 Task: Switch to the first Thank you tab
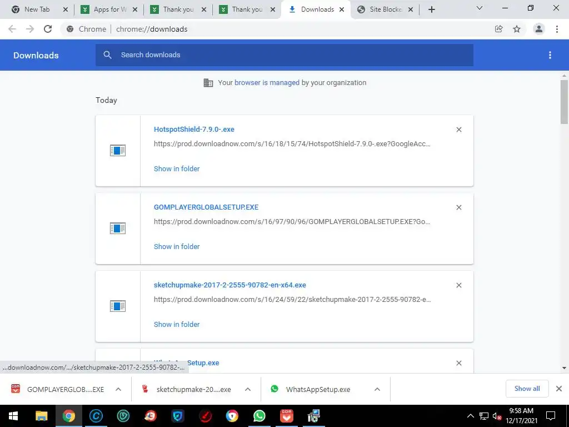point(178,9)
